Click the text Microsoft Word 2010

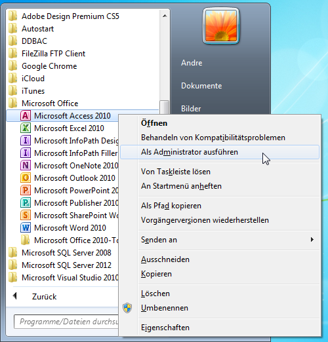pos(70,228)
